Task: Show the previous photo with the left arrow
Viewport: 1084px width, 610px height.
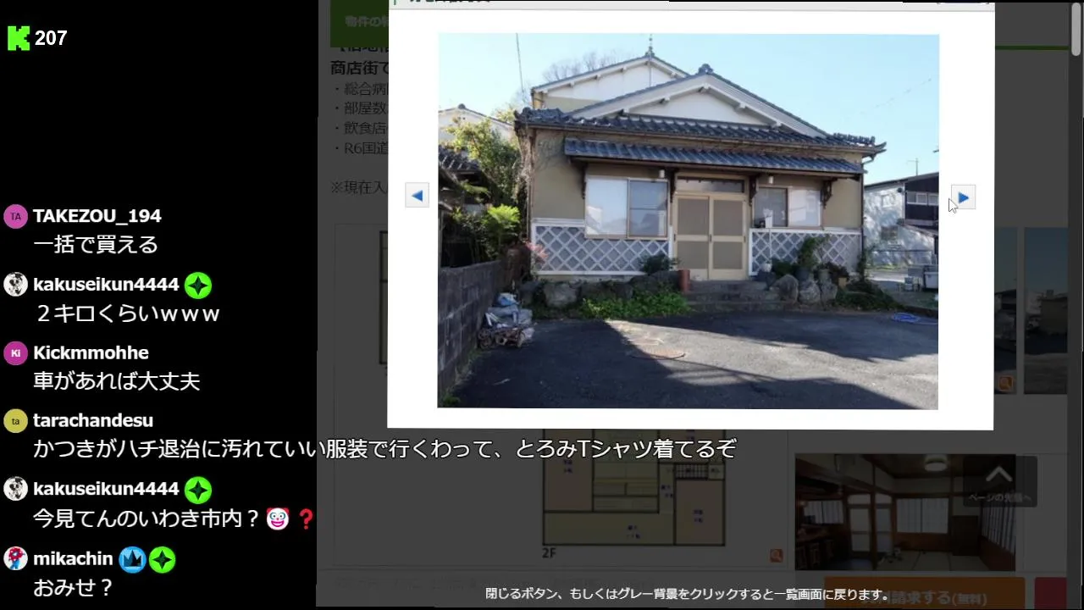Action: 417,196
